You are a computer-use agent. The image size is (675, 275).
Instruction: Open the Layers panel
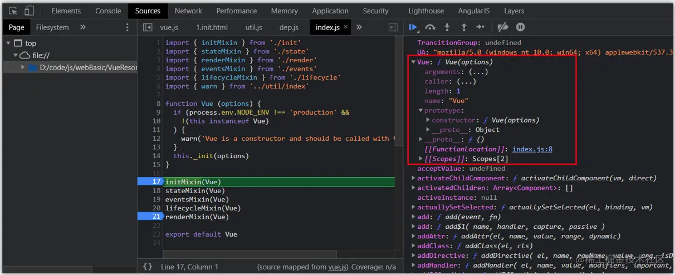[514, 11]
